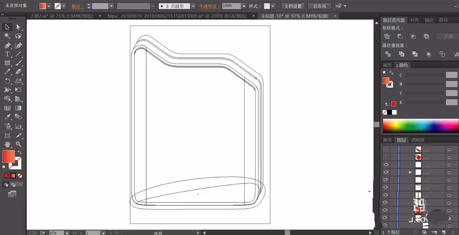
Task: Select the Scale tool
Action: pos(18,81)
